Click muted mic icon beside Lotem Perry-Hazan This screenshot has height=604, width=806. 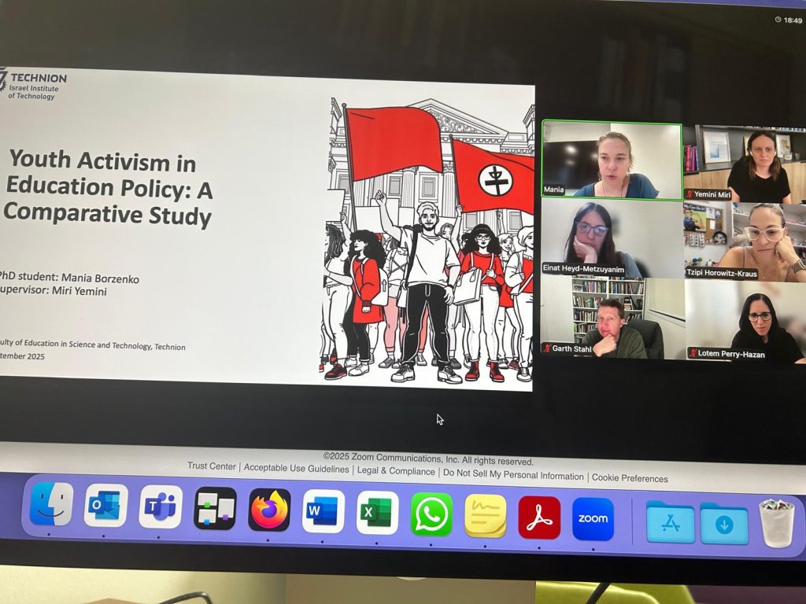click(693, 353)
